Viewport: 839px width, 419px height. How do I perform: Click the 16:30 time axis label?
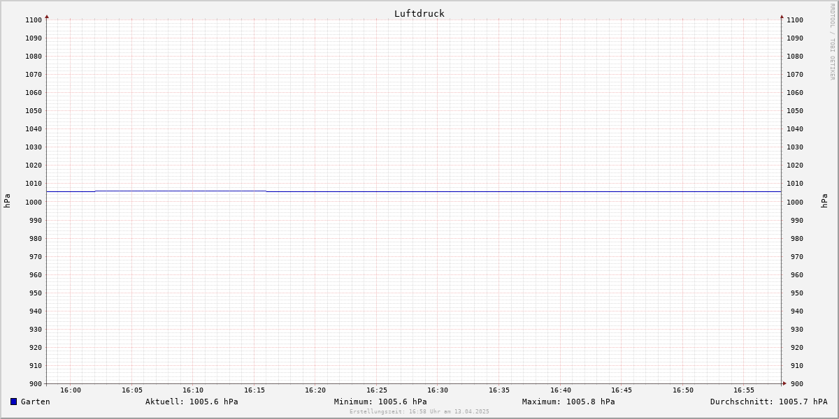click(438, 390)
